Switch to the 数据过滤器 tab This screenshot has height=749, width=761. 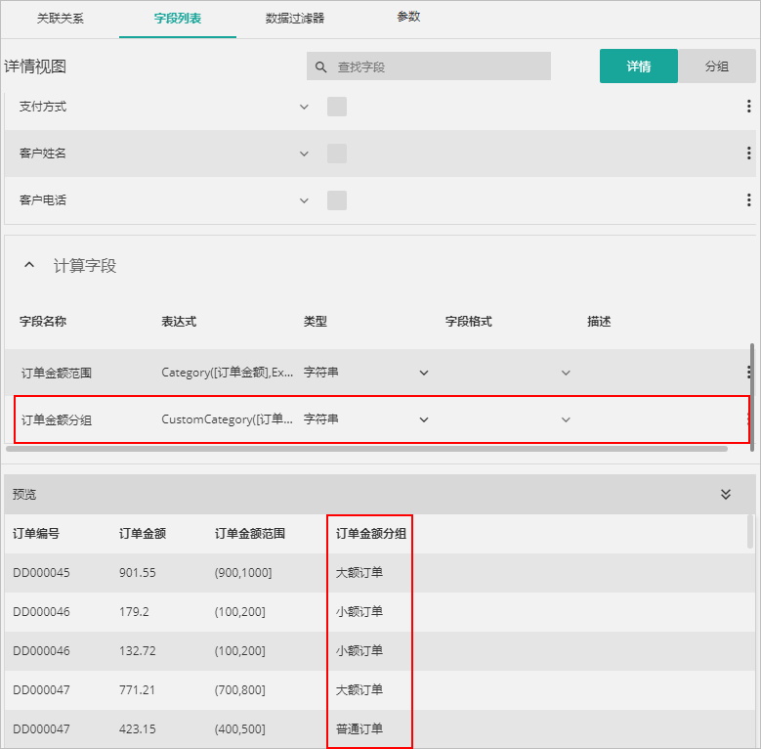(295, 19)
